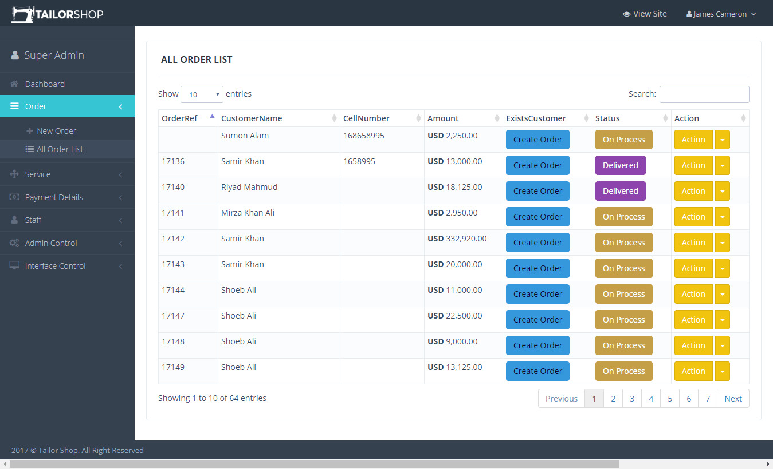This screenshot has width=773, height=469.
Task: Click inside the Search field
Action: click(704, 94)
